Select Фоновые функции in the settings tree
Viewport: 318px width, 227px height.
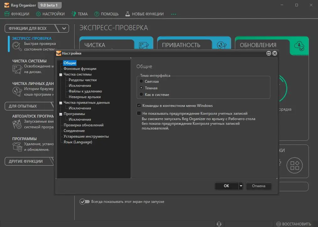point(80,69)
